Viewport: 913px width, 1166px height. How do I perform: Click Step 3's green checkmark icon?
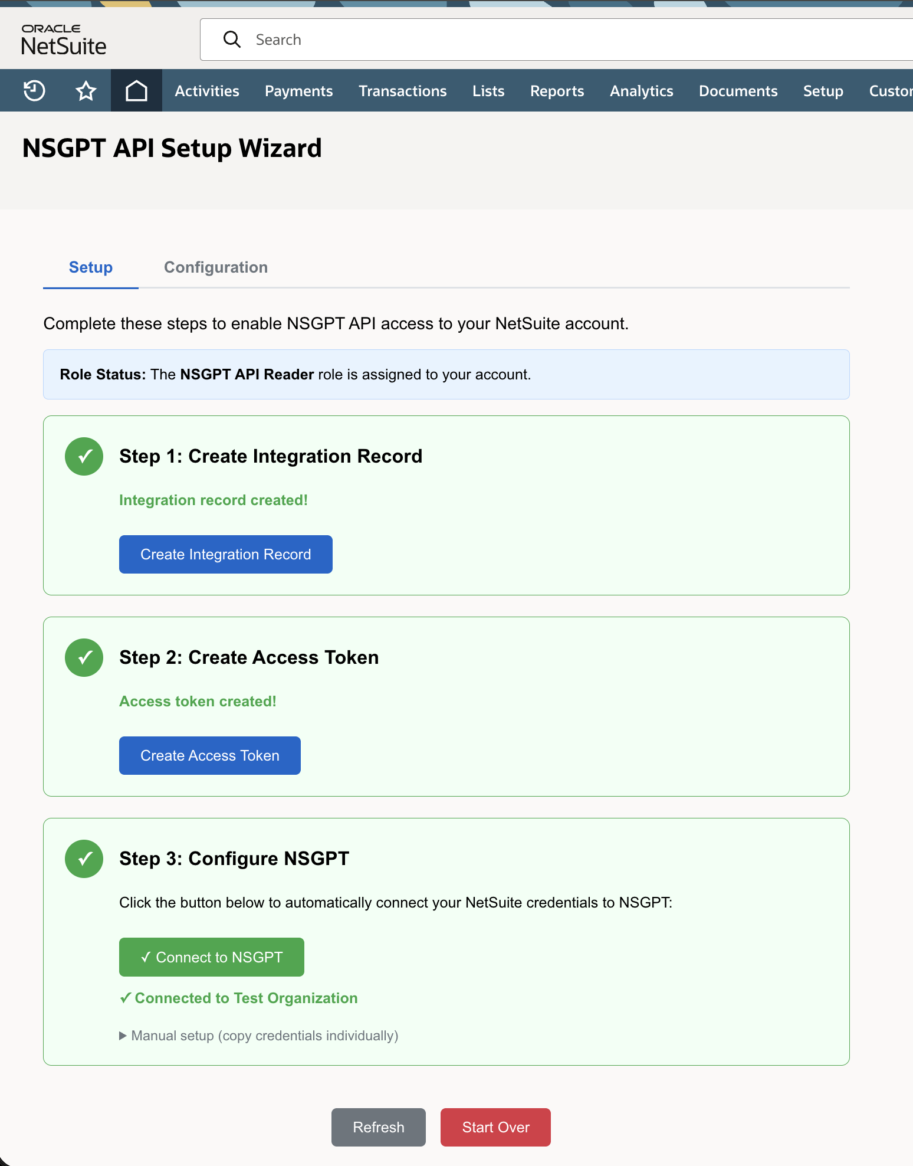(83, 859)
